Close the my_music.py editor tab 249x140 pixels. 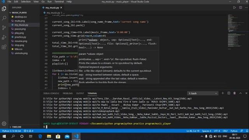click(61, 8)
